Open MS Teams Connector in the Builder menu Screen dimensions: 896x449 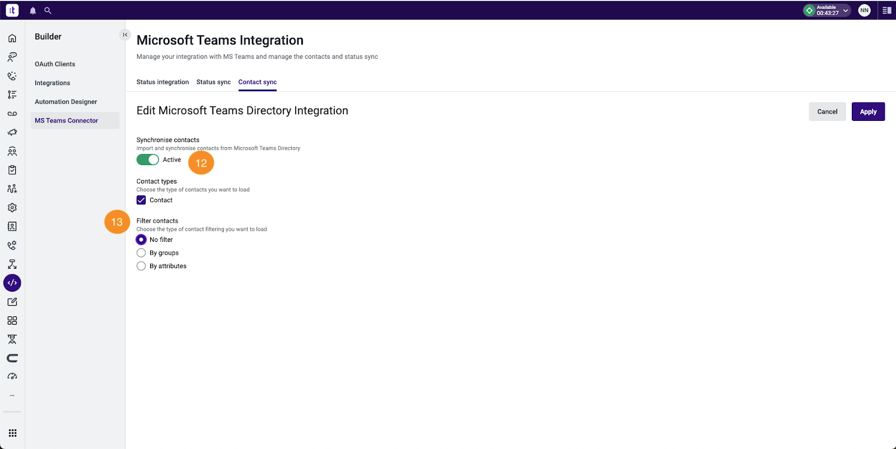75,120
